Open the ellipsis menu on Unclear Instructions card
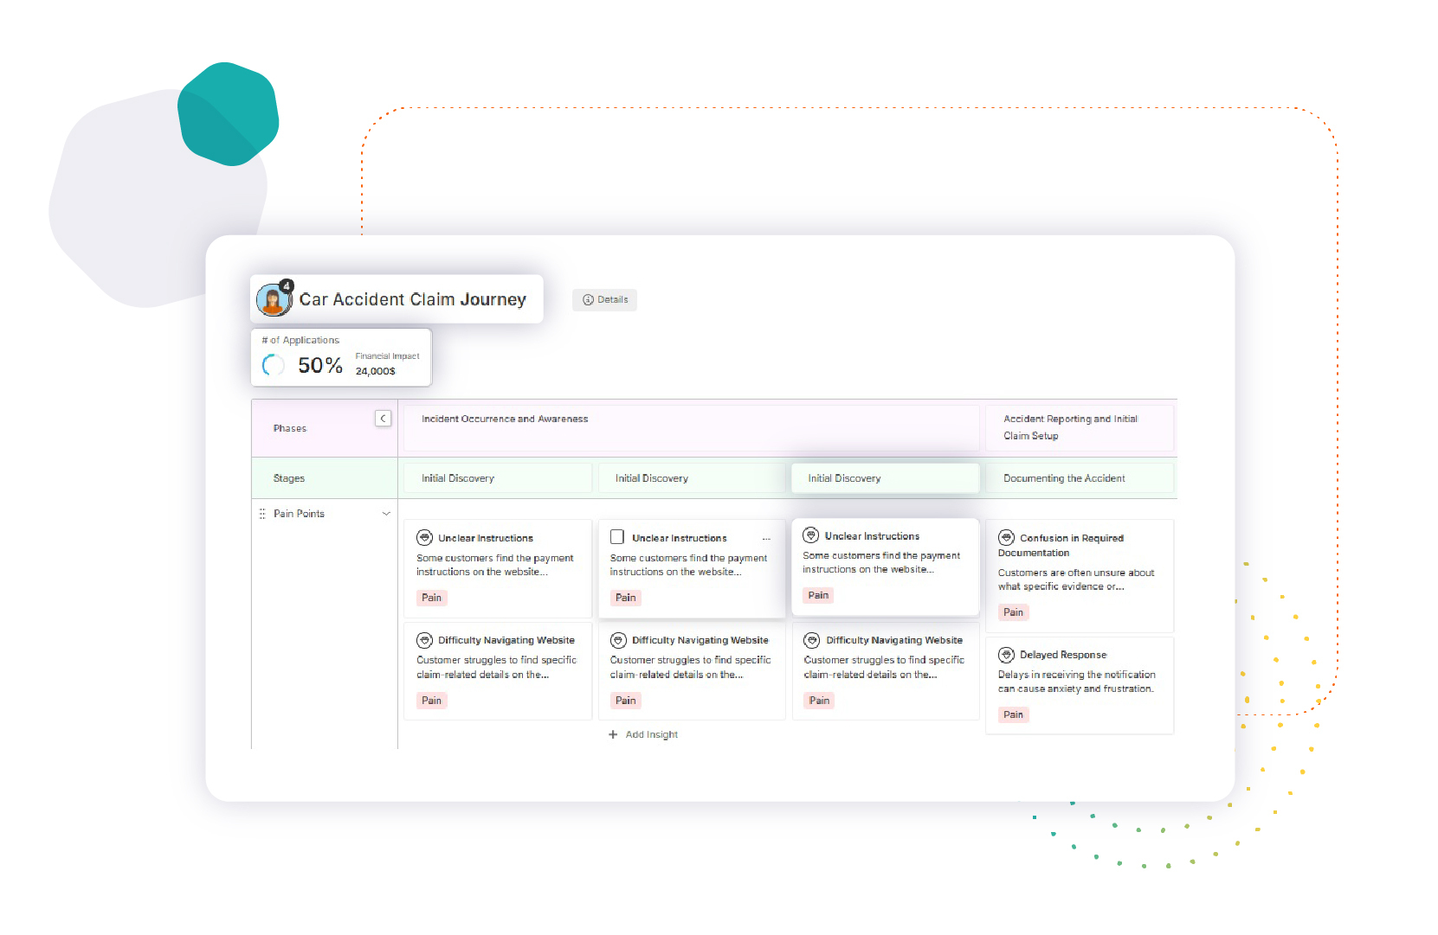 pos(766,539)
